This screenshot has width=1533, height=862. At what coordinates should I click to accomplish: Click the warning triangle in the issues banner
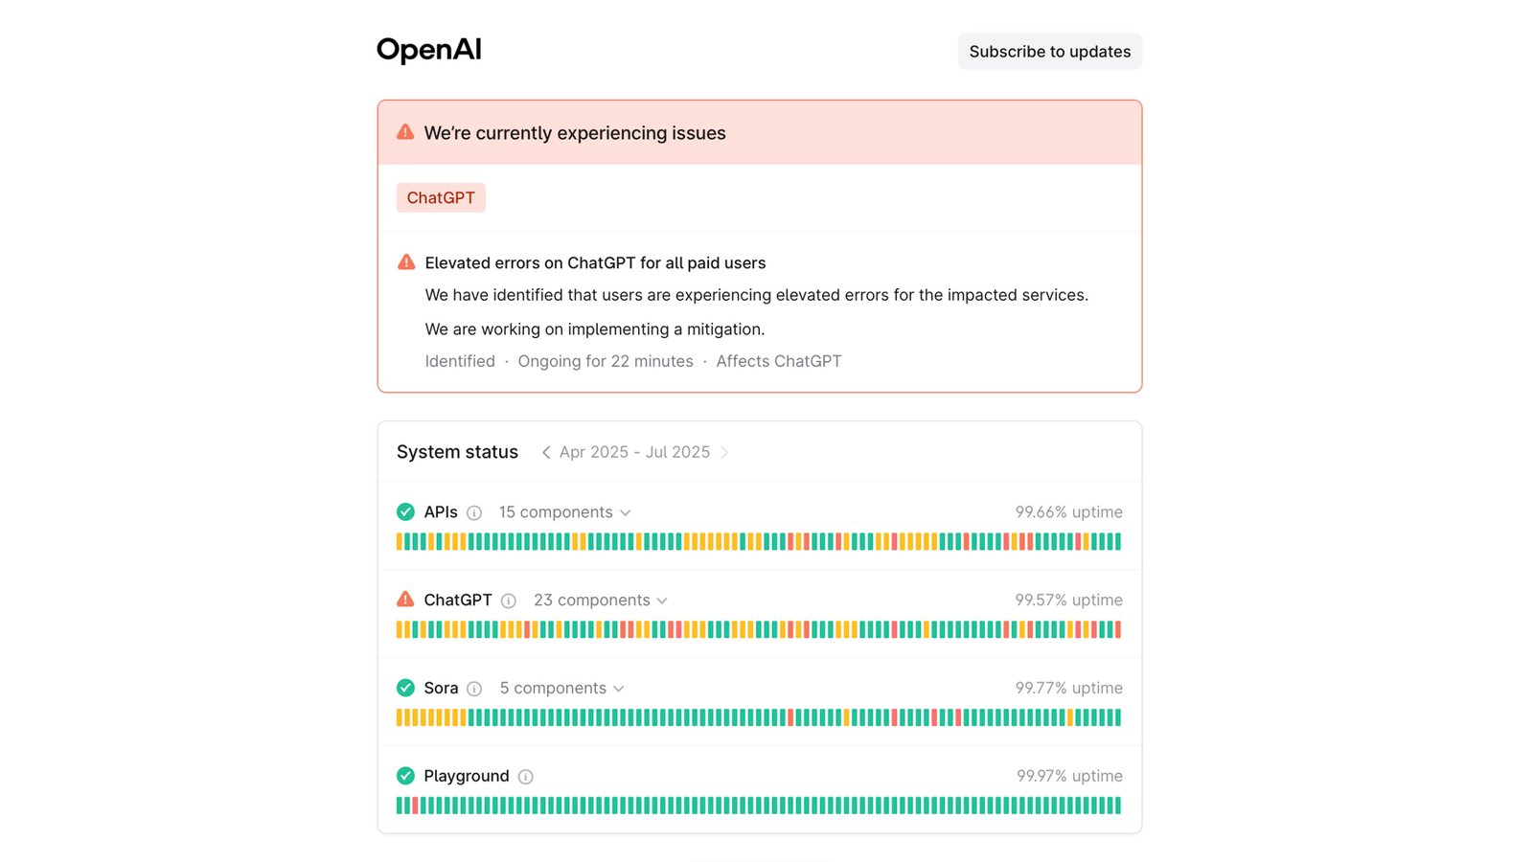click(x=405, y=132)
